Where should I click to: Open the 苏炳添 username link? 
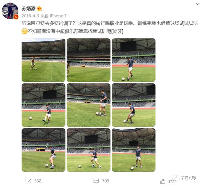click(x=29, y=9)
